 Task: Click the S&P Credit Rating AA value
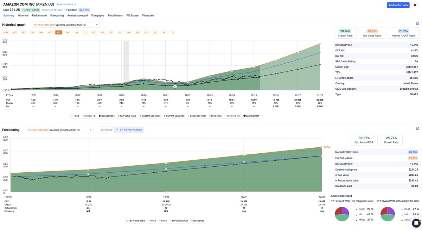pos(416,61)
